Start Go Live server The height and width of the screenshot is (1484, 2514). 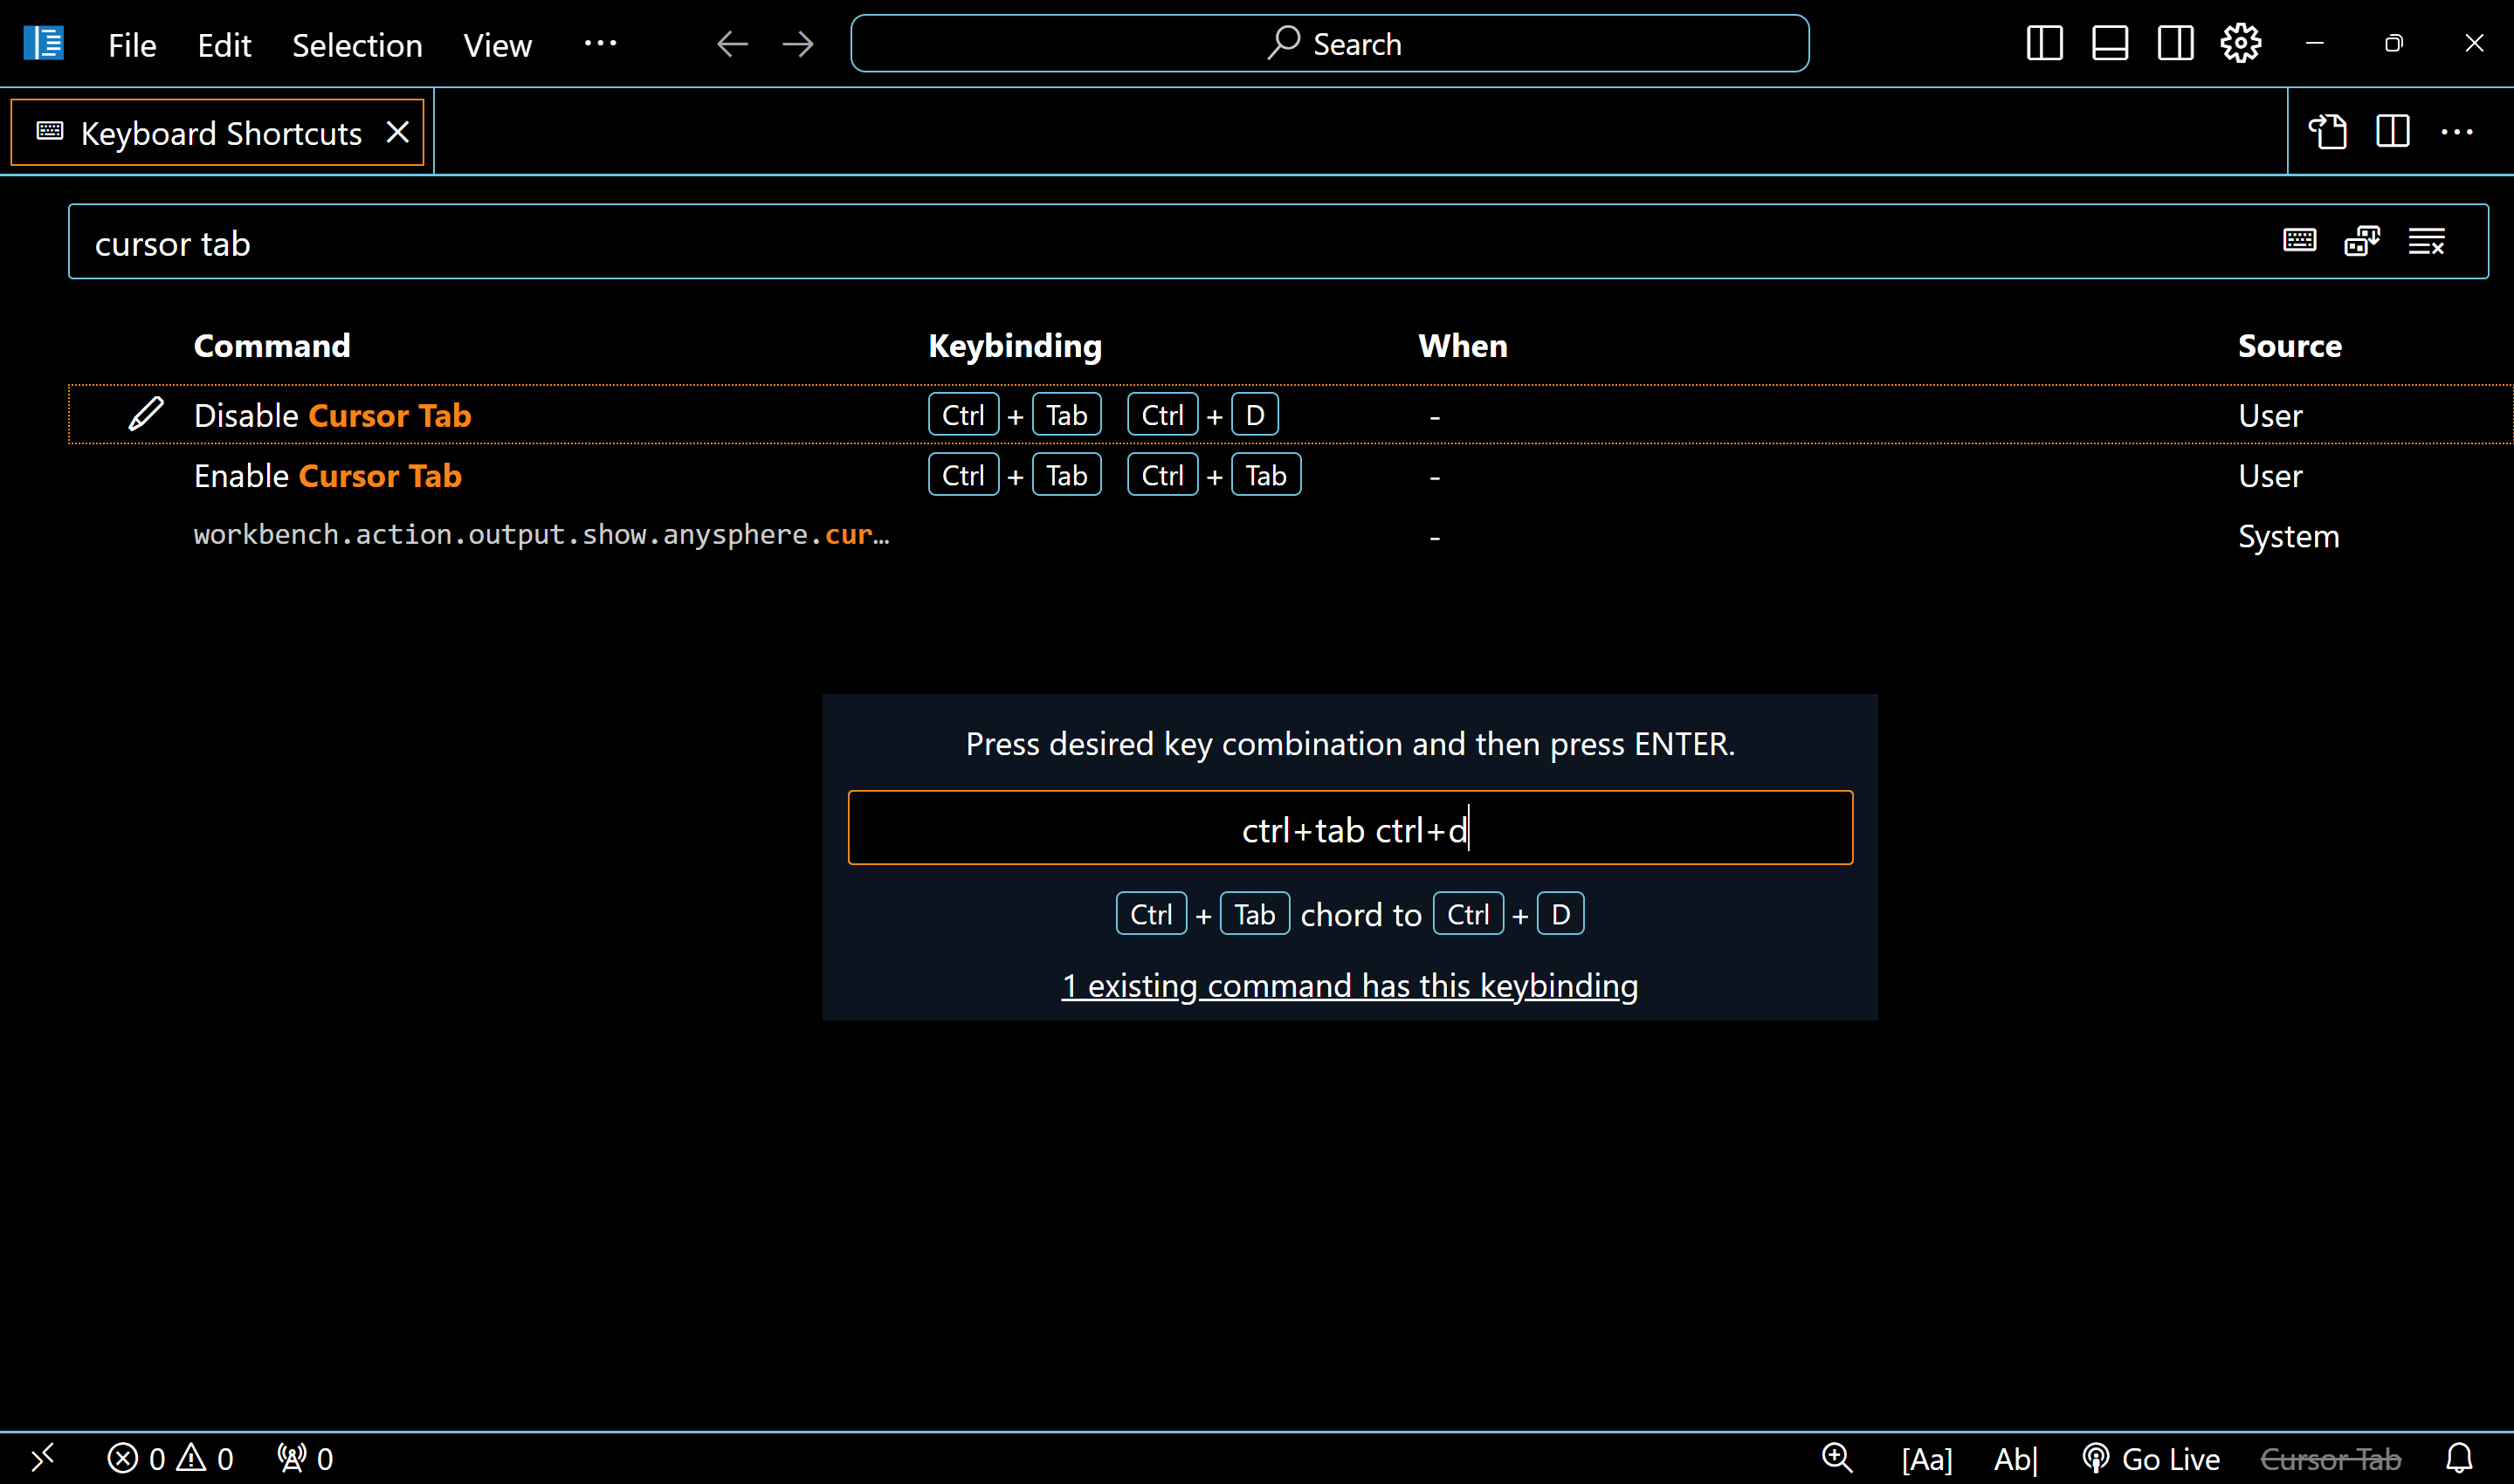2151,1459
